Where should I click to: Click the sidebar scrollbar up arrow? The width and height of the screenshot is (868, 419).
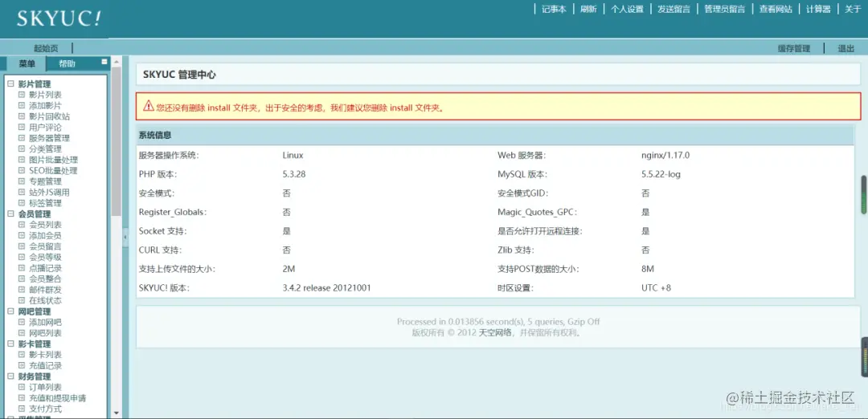(x=117, y=61)
